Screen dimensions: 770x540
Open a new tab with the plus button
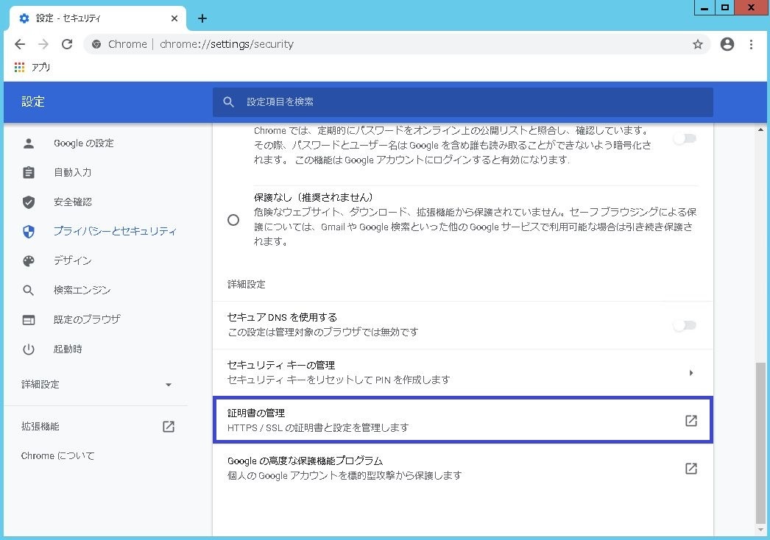point(202,18)
